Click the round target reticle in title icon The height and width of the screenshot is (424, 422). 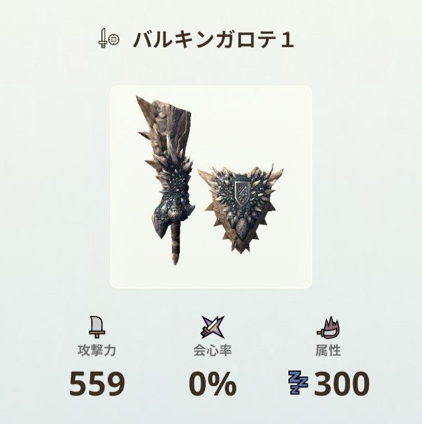tap(114, 40)
